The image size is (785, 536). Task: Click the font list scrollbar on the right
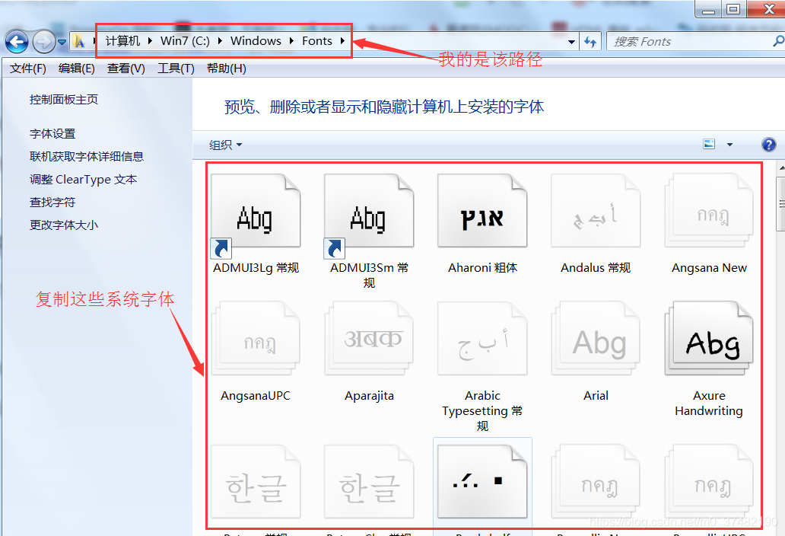pos(780,203)
